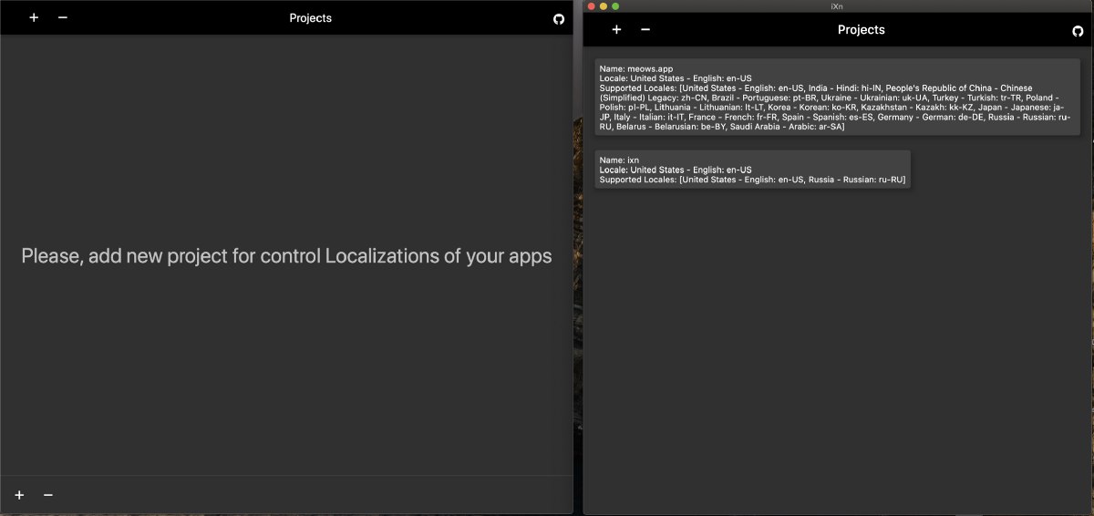
Task: Click the plus icon in left window footer
Action: (19, 495)
